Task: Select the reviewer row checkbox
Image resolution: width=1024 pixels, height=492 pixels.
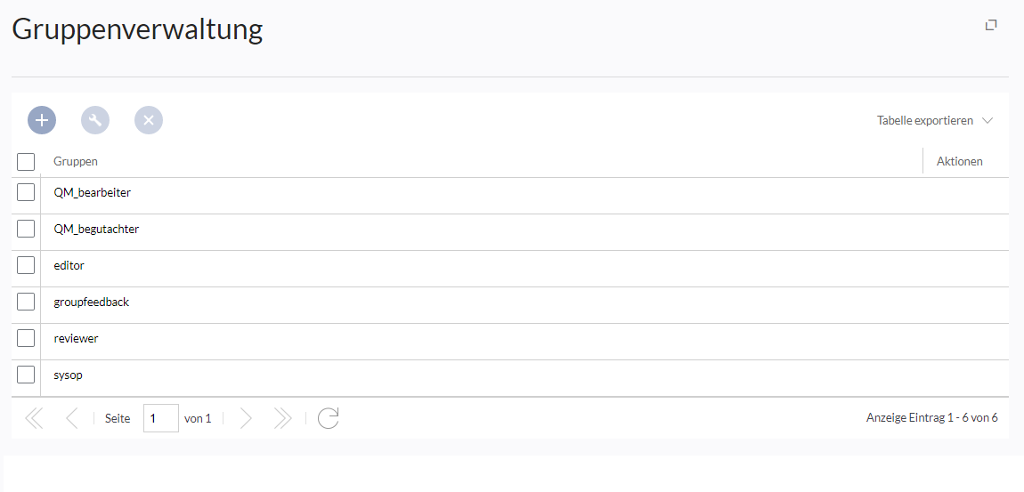Action: (x=26, y=338)
